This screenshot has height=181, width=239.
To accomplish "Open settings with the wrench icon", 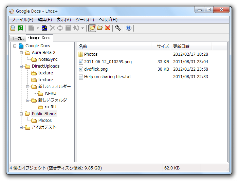I will click(118, 28).
